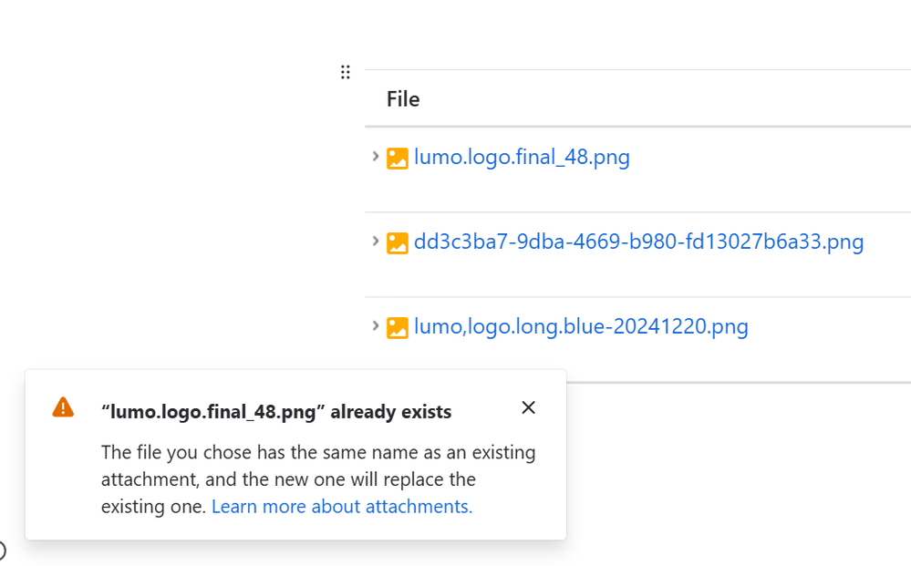
Task: Open the dd3c3ba7-9dba-4669-b980-fd13027b6a33.png link
Action: click(638, 242)
